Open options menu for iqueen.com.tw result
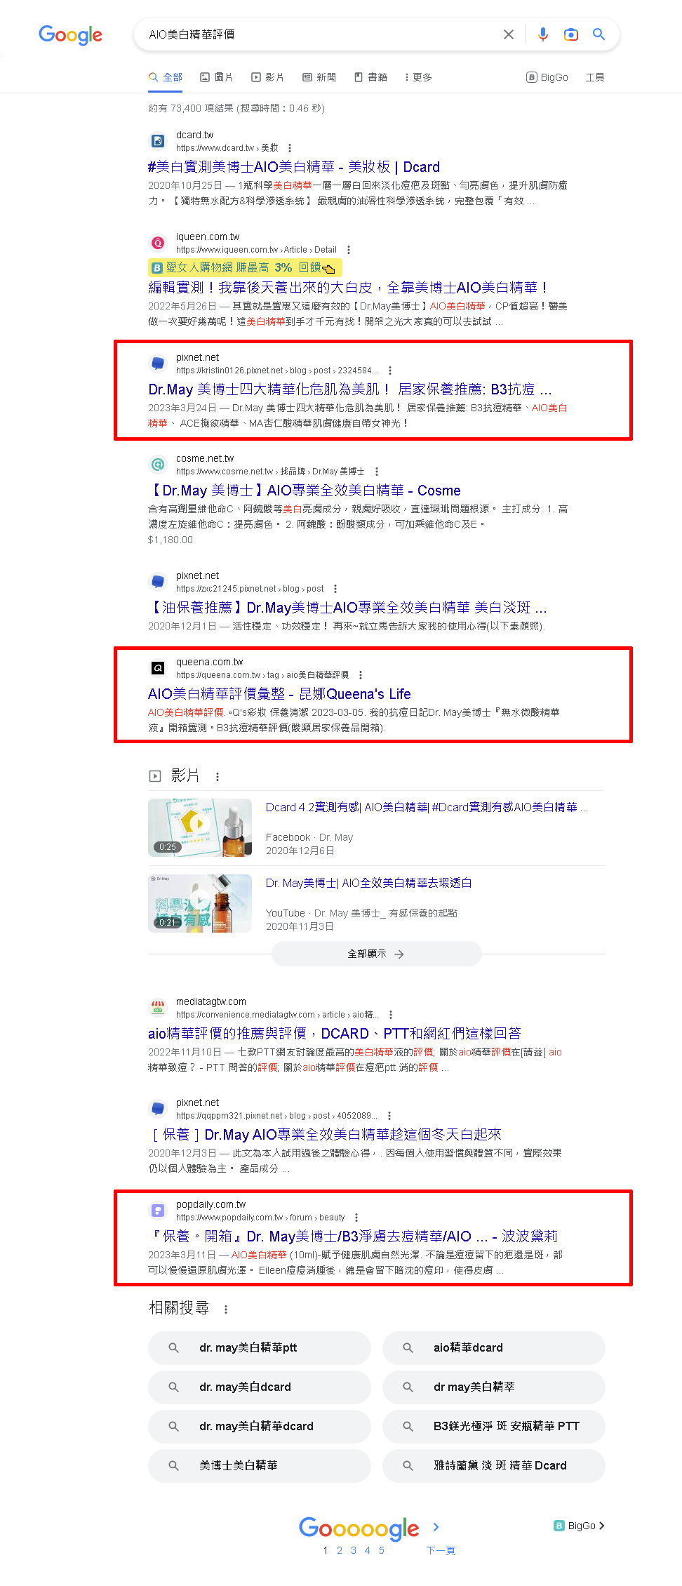The image size is (682, 1586). [349, 250]
